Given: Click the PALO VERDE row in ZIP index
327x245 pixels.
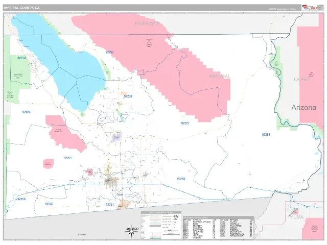Looking at the screenshot, I should pos(237,226).
